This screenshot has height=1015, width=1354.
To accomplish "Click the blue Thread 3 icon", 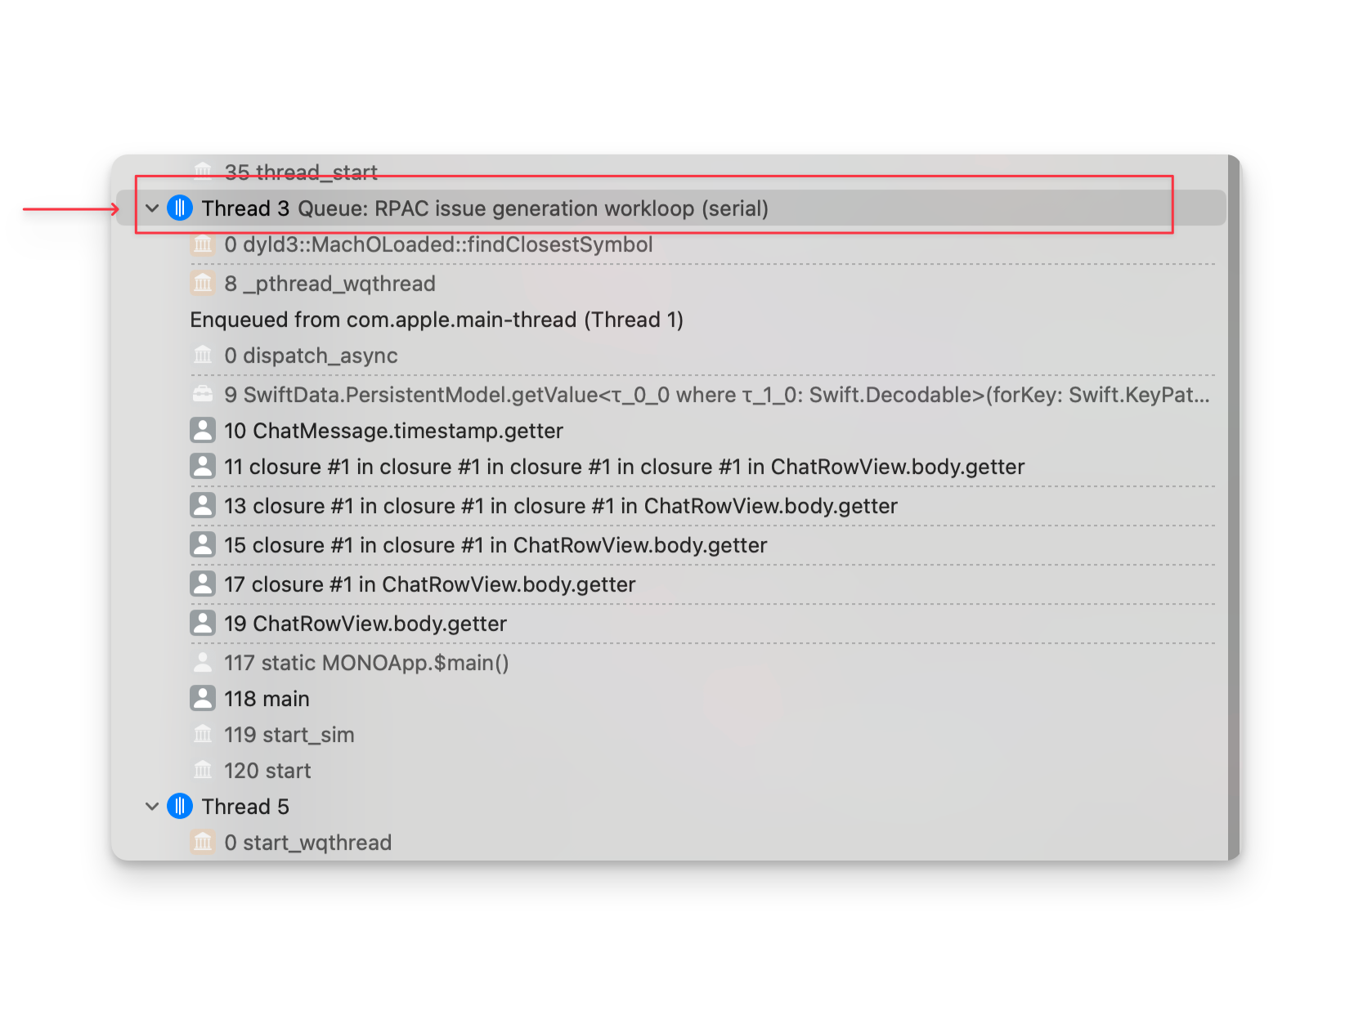I will pos(180,208).
